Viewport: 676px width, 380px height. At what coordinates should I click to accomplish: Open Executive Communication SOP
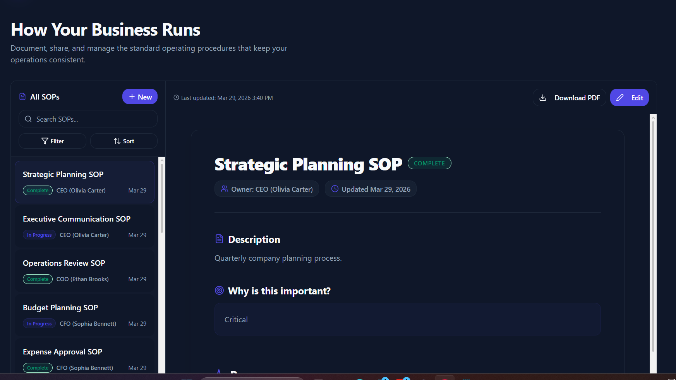click(x=84, y=227)
